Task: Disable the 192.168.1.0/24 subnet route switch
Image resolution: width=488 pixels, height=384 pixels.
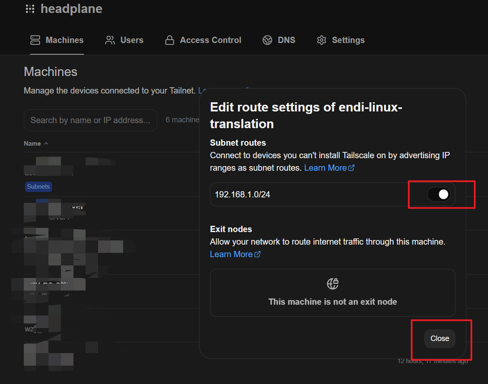Action: 439,194
